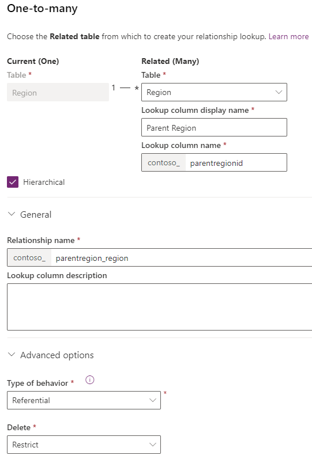Viewport: 312px width, 463px height.
Task: Click the Advanced options section heading
Action: tap(57, 355)
